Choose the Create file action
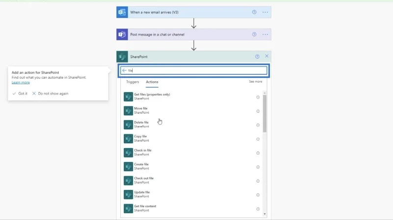This screenshot has height=220, width=393. pyautogui.click(x=192, y=166)
